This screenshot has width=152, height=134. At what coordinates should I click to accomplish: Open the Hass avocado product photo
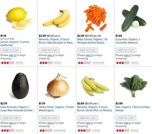tap(20, 86)
